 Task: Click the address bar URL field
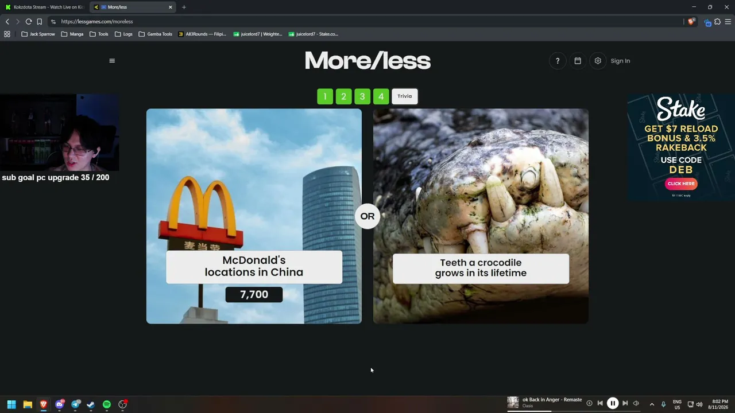[x=367, y=21]
